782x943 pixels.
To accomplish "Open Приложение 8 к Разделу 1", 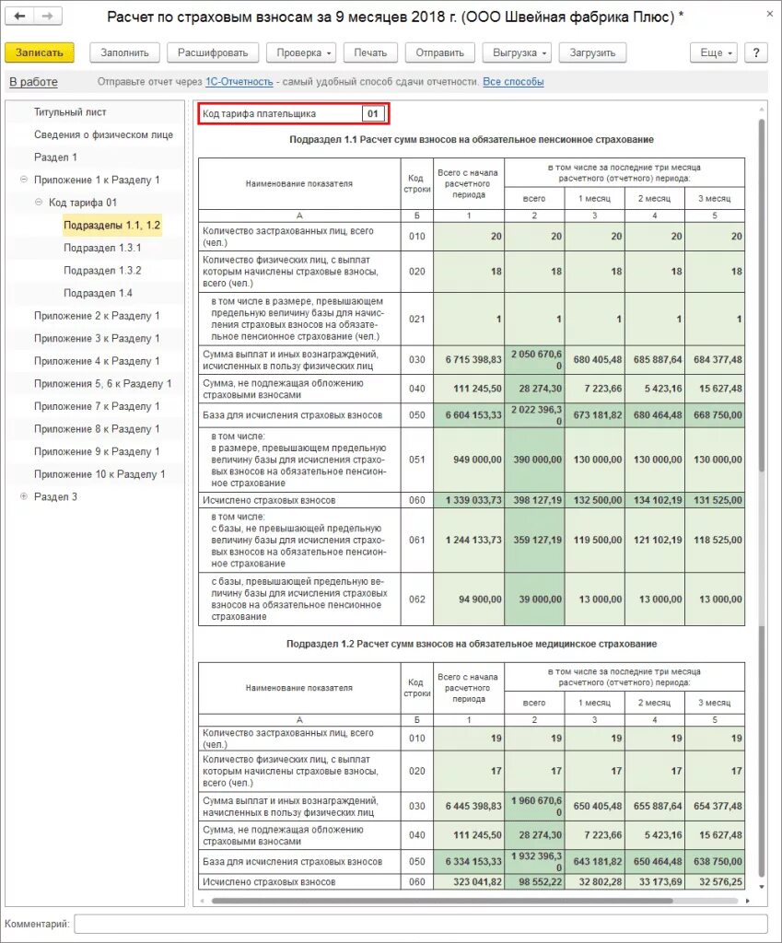I will (x=97, y=429).
